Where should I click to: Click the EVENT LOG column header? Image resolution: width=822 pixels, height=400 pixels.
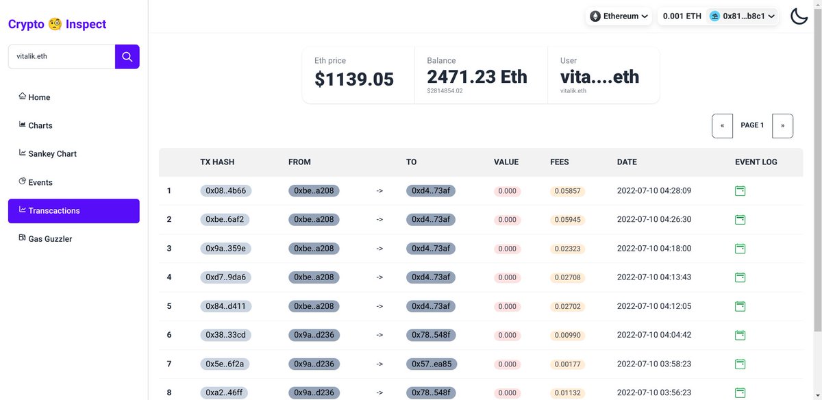click(x=756, y=162)
